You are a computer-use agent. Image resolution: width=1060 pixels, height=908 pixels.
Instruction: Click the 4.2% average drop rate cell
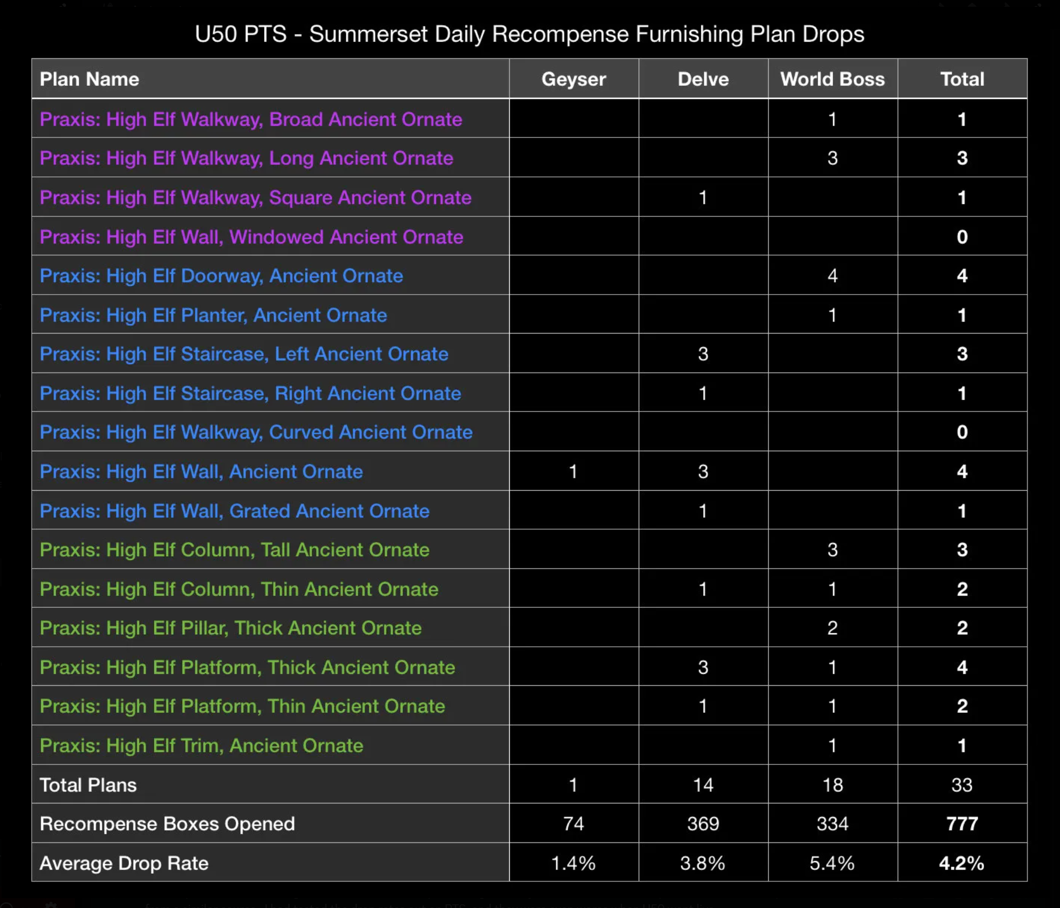962,863
